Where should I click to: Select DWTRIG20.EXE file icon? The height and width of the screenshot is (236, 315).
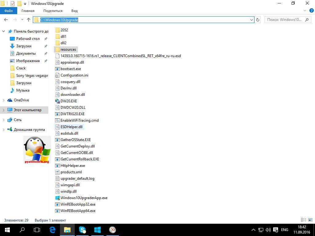[58, 114]
